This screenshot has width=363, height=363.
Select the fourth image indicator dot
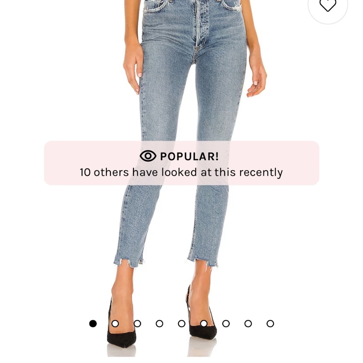(159, 323)
